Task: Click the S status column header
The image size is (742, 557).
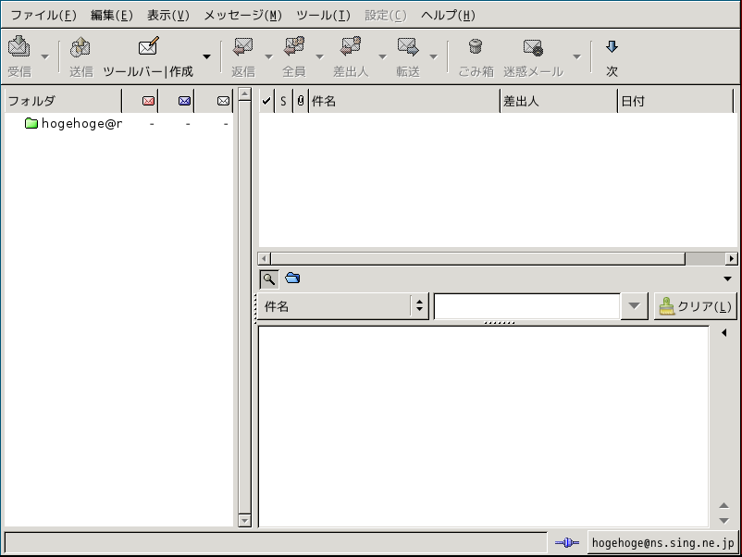Action: (x=283, y=101)
